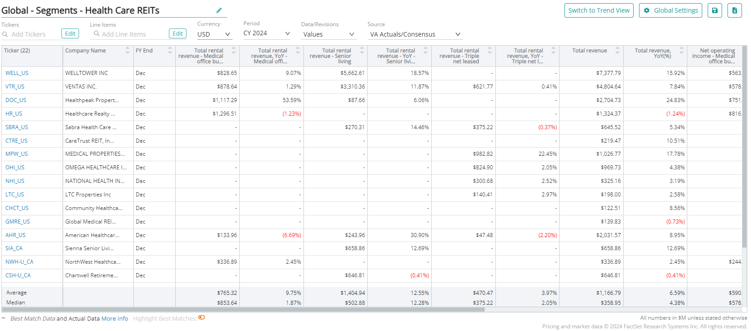Open SBRA_US ticker link

(17, 127)
